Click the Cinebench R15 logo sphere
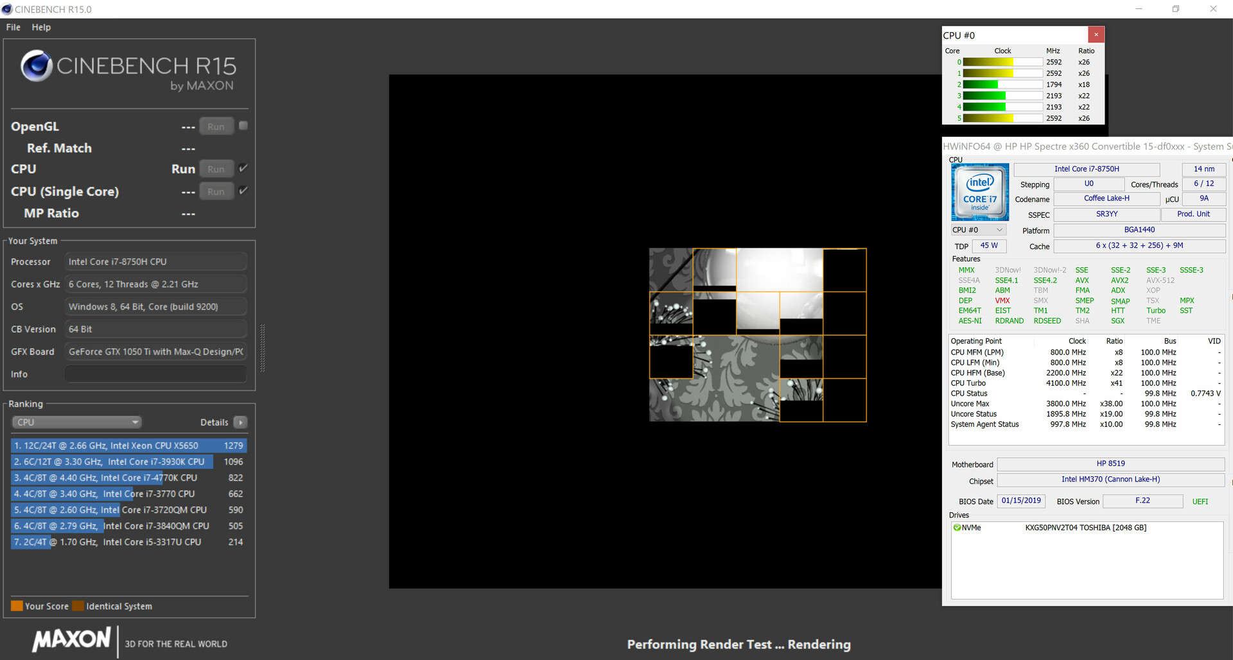 coord(36,65)
